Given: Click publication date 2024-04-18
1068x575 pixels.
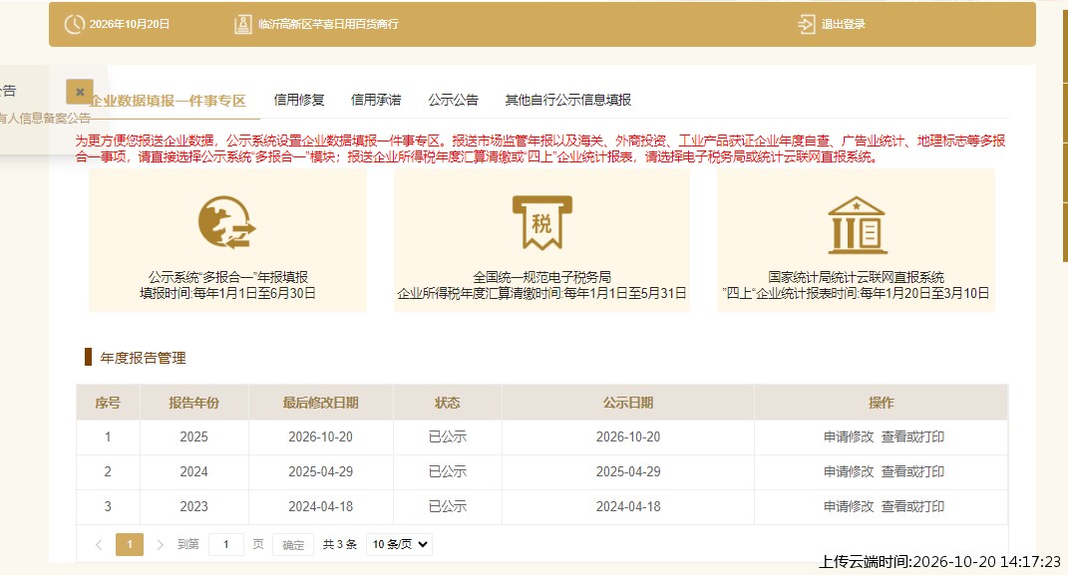Looking at the screenshot, I should (x=628, y=506).
